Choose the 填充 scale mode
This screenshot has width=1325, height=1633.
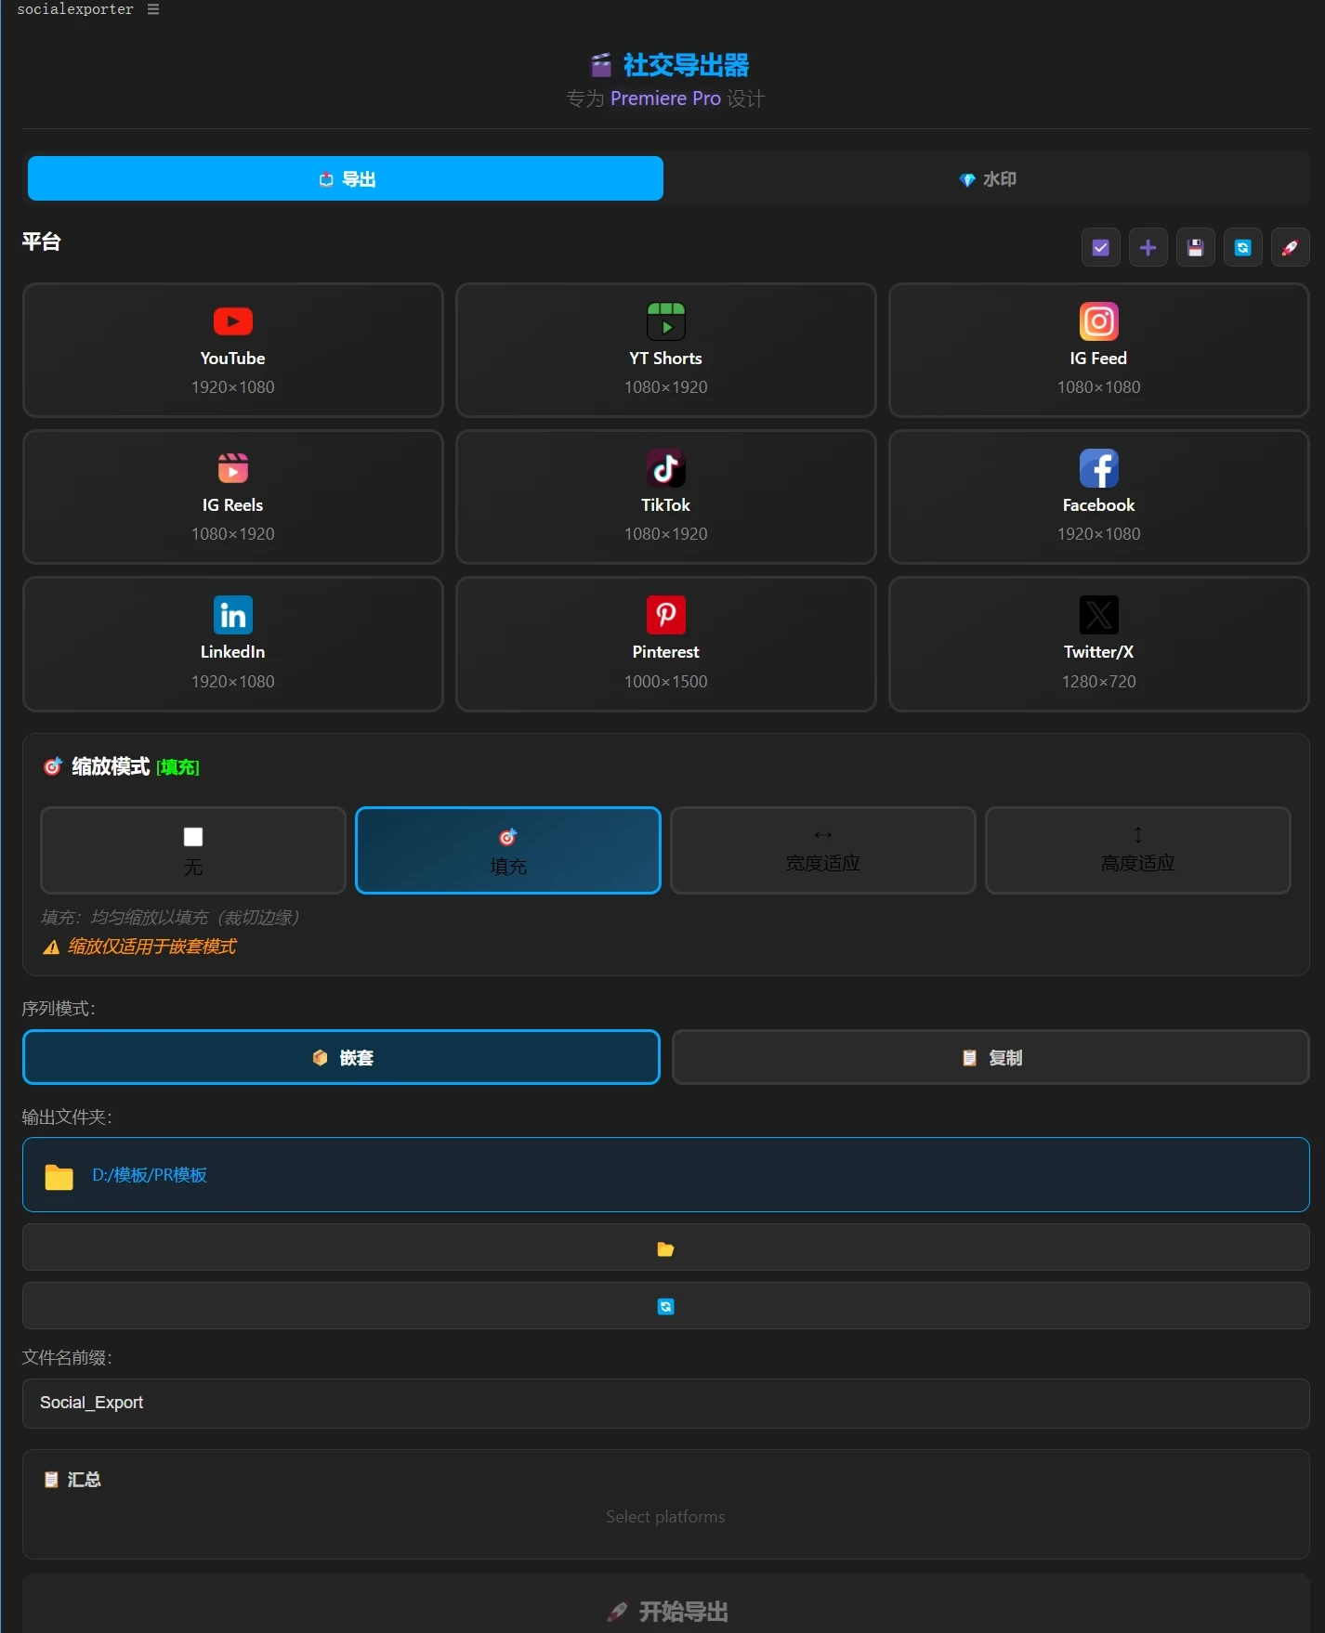click(x=508, y=850)
